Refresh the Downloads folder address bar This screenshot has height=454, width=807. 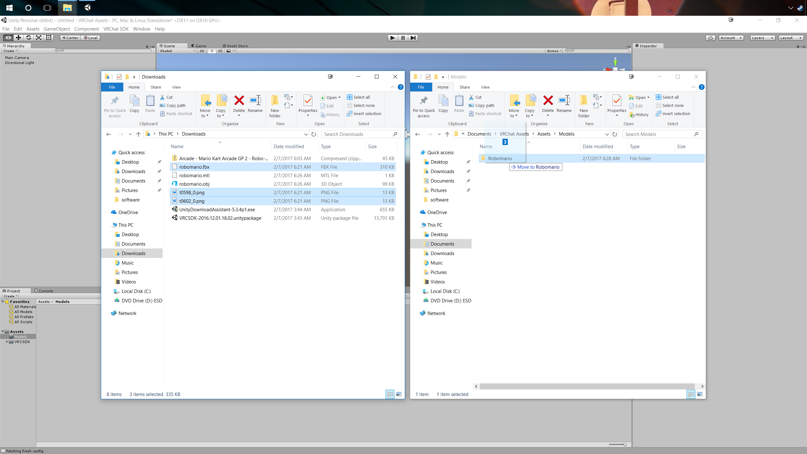[314, 134]
